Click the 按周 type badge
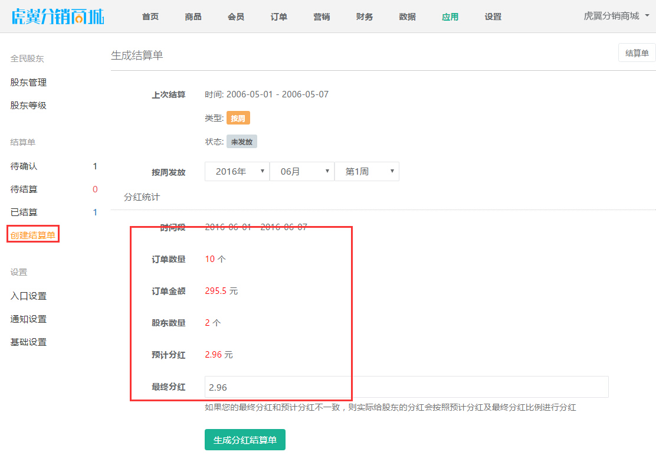The height and width of the screenshot is (455, 656). [x=238, y=118]
